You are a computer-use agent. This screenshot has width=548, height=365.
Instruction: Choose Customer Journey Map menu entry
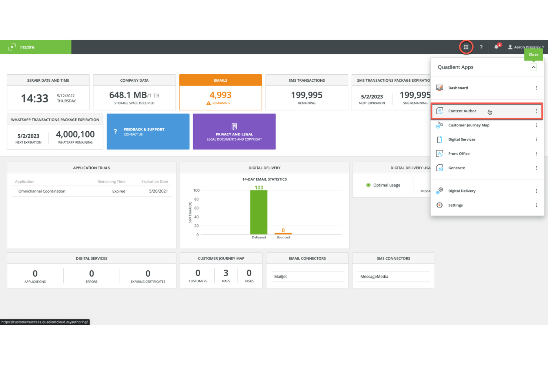coord(469,125)
